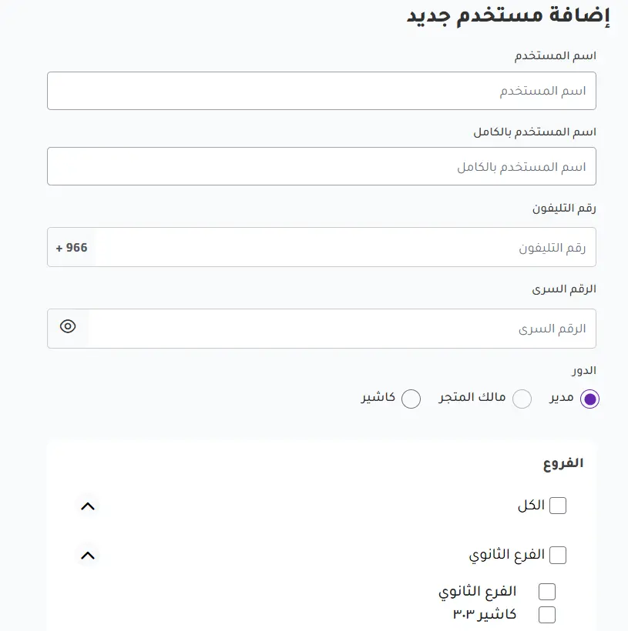Check the الفرع الثانوي parent checkbox
The width and height of the screenshot is (628, 631).
[558, 555]
